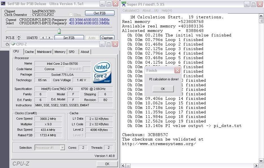The image size is (264, 168).
Task: Click OK at the bottom of CPU-Z
Action: click(x=107, y=164)
